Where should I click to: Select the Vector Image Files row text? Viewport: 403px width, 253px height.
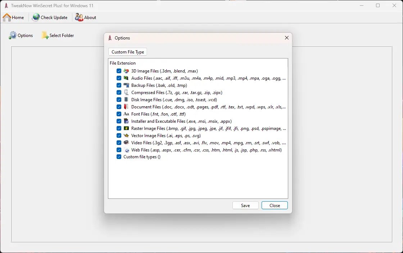pos(166,136)
